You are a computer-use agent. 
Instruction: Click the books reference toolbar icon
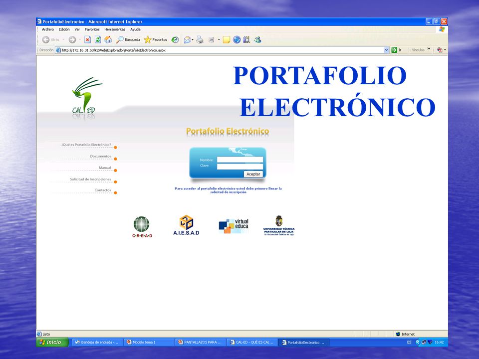pos(246,40)
